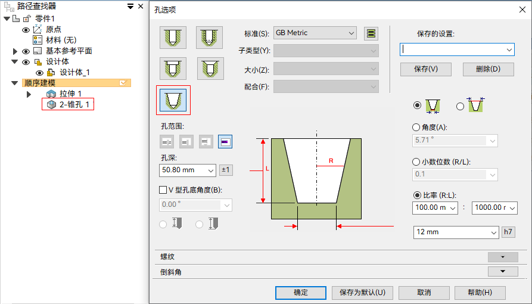Open the 12 mm diameter dropdown
This screenshot has width=532, height=304.
tap(494, 232)
